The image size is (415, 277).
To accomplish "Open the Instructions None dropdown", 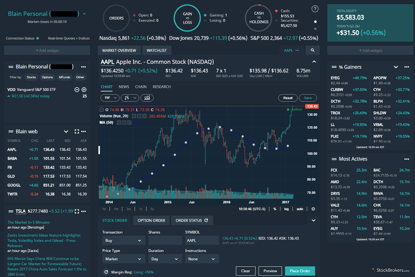I will pos(202,259).
